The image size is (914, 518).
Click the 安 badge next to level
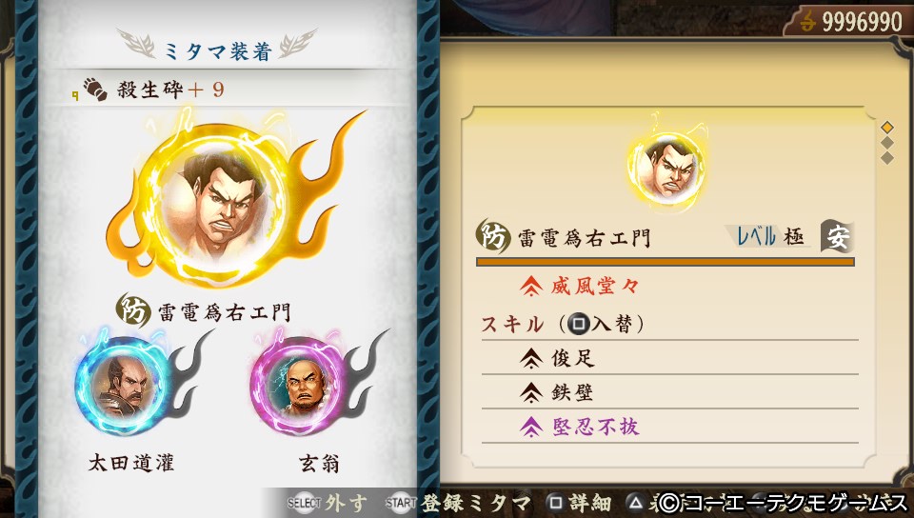tap(837, 236)
